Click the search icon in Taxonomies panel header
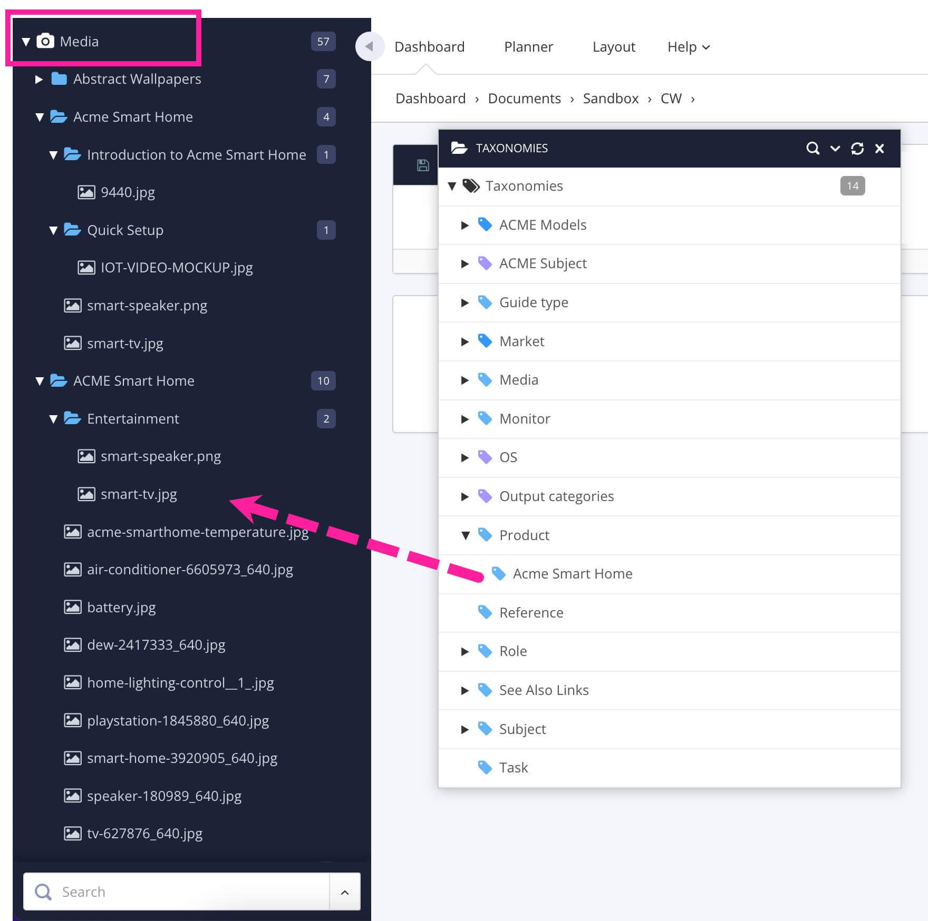Image resolution: width=929 pixels, height=921 pixels. point(812,148)
